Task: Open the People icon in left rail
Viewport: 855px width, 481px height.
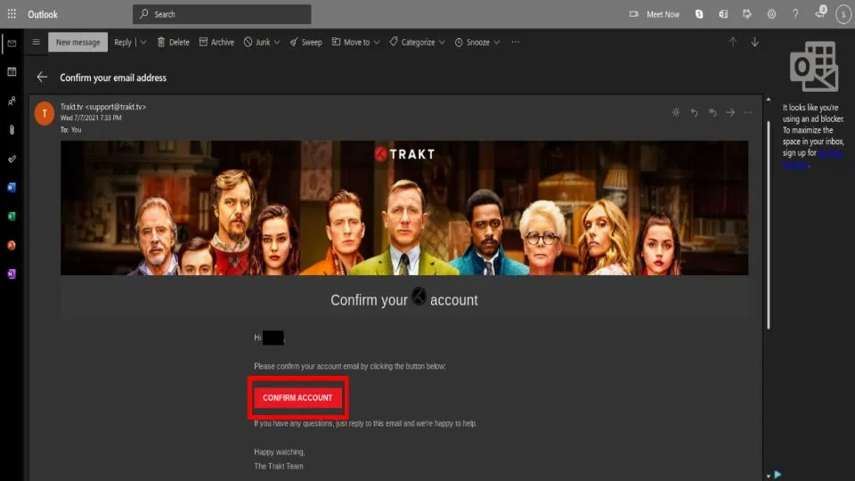Action: 12,101
